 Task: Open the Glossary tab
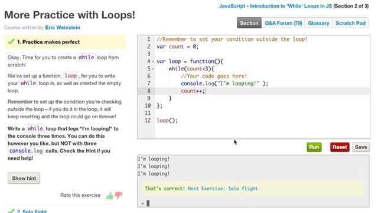[x=318, y=23]
